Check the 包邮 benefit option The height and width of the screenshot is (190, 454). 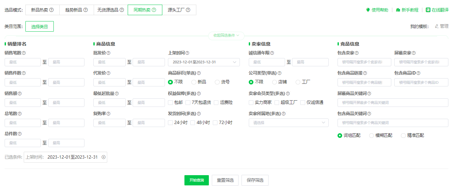click(x=170, y=102)
